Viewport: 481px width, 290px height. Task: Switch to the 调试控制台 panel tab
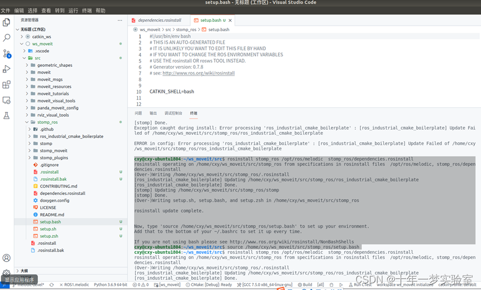pyautogui.click(x=173, y=113)
